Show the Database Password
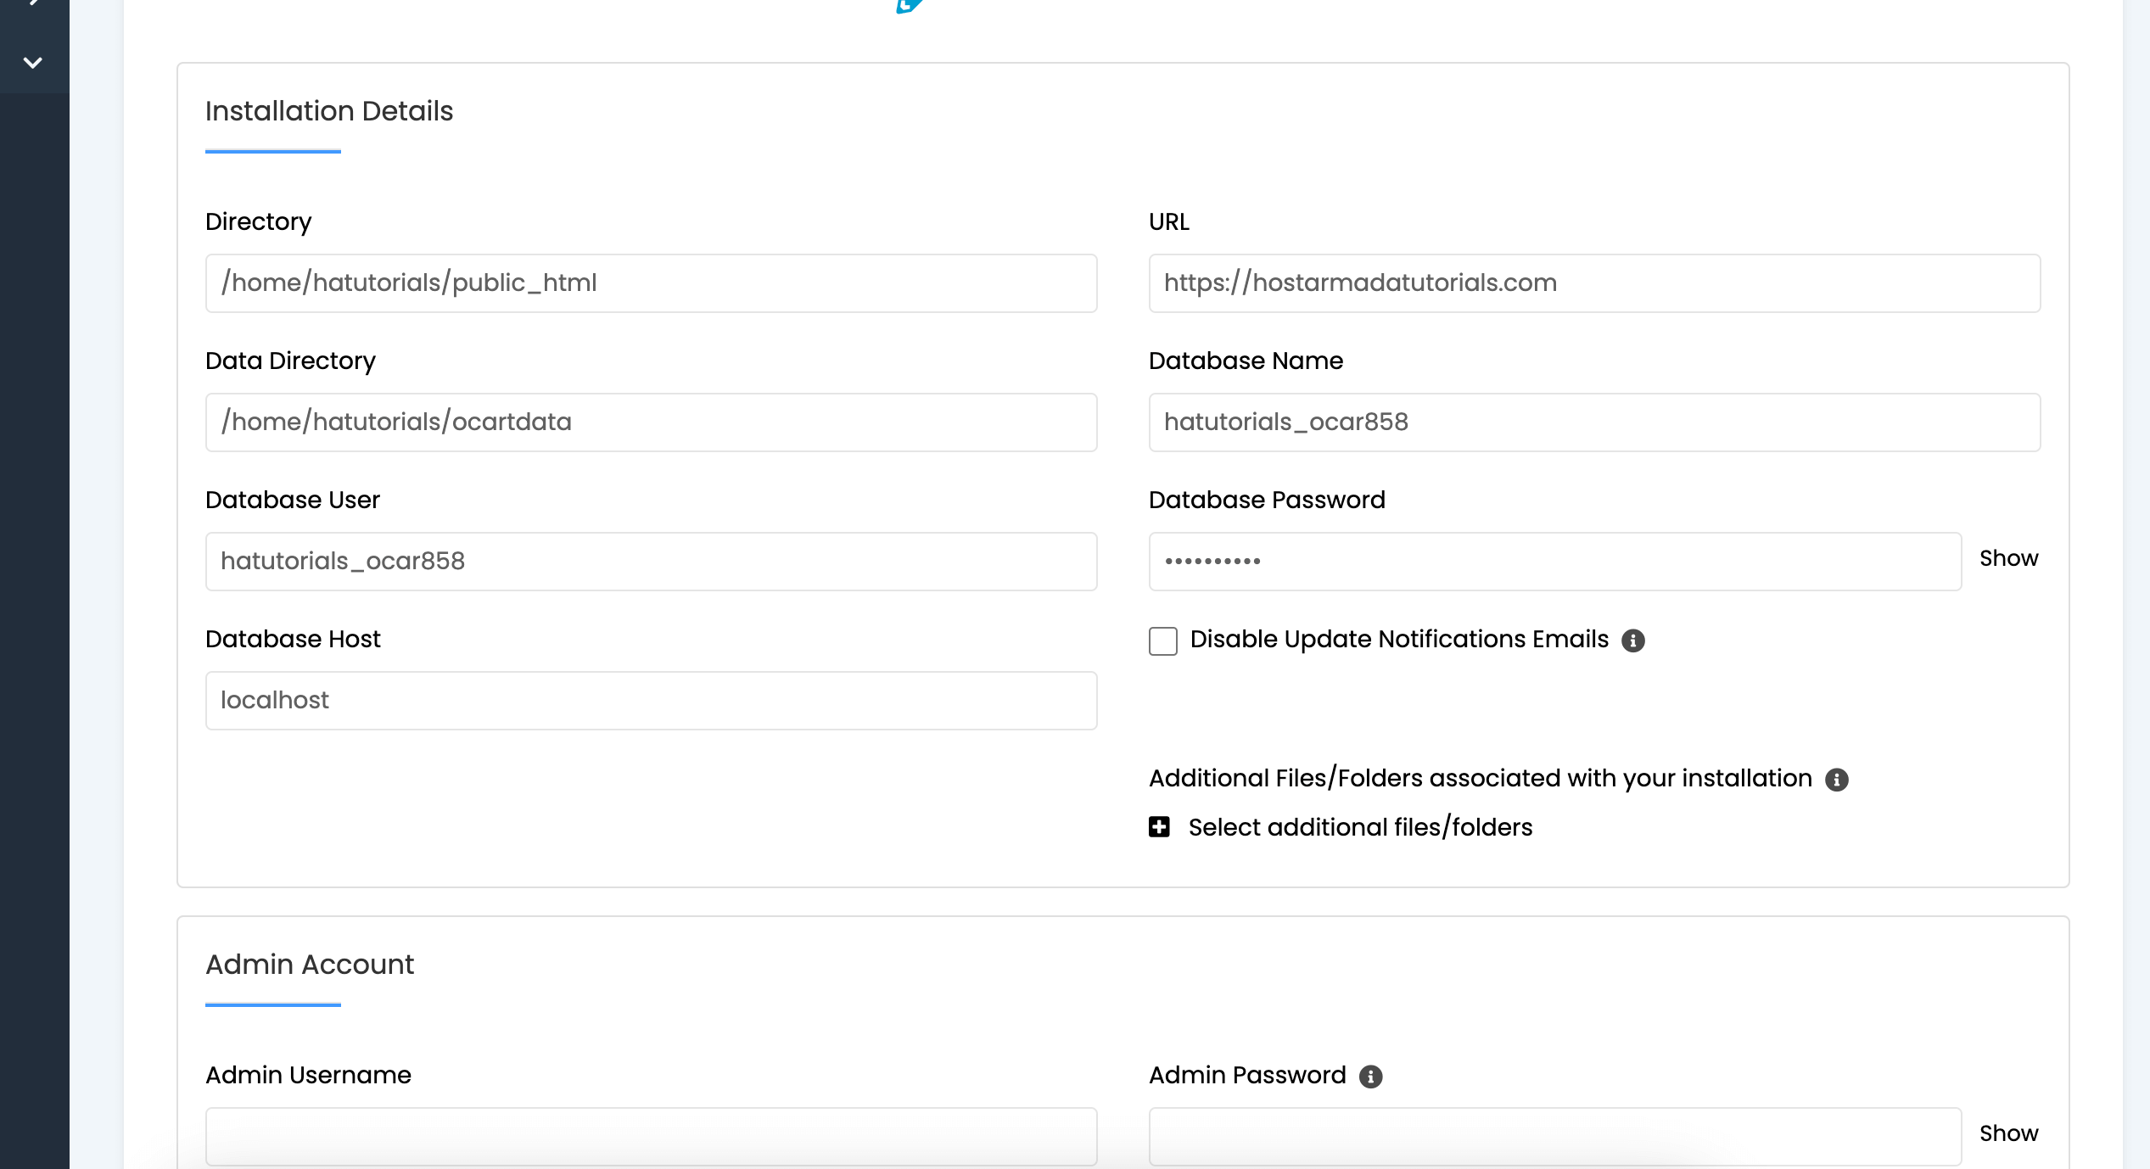 pyautogui.click(x=2008, y=558)
